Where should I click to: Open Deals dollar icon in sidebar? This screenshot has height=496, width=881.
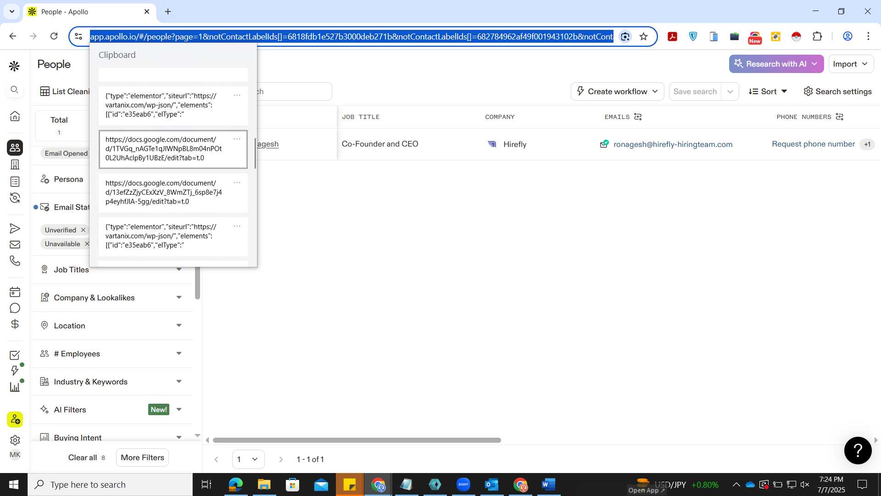[15, 324]
